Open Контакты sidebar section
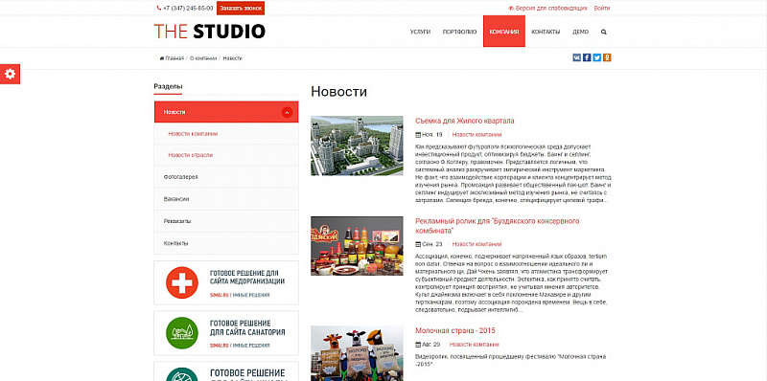This screenshot has height=381, width=767. (226, 243)
